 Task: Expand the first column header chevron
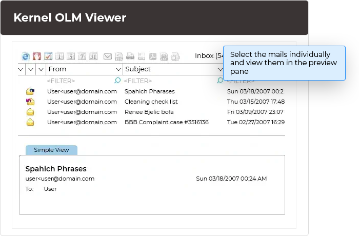pyautogui.click(x=21, y=69)
